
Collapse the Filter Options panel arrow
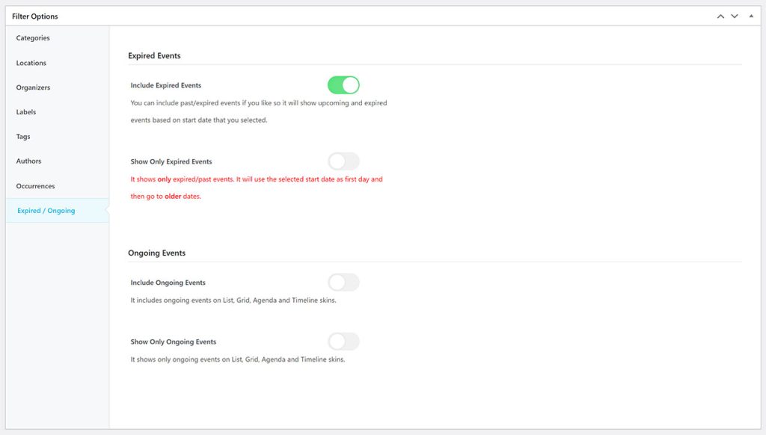coord(750,15)
